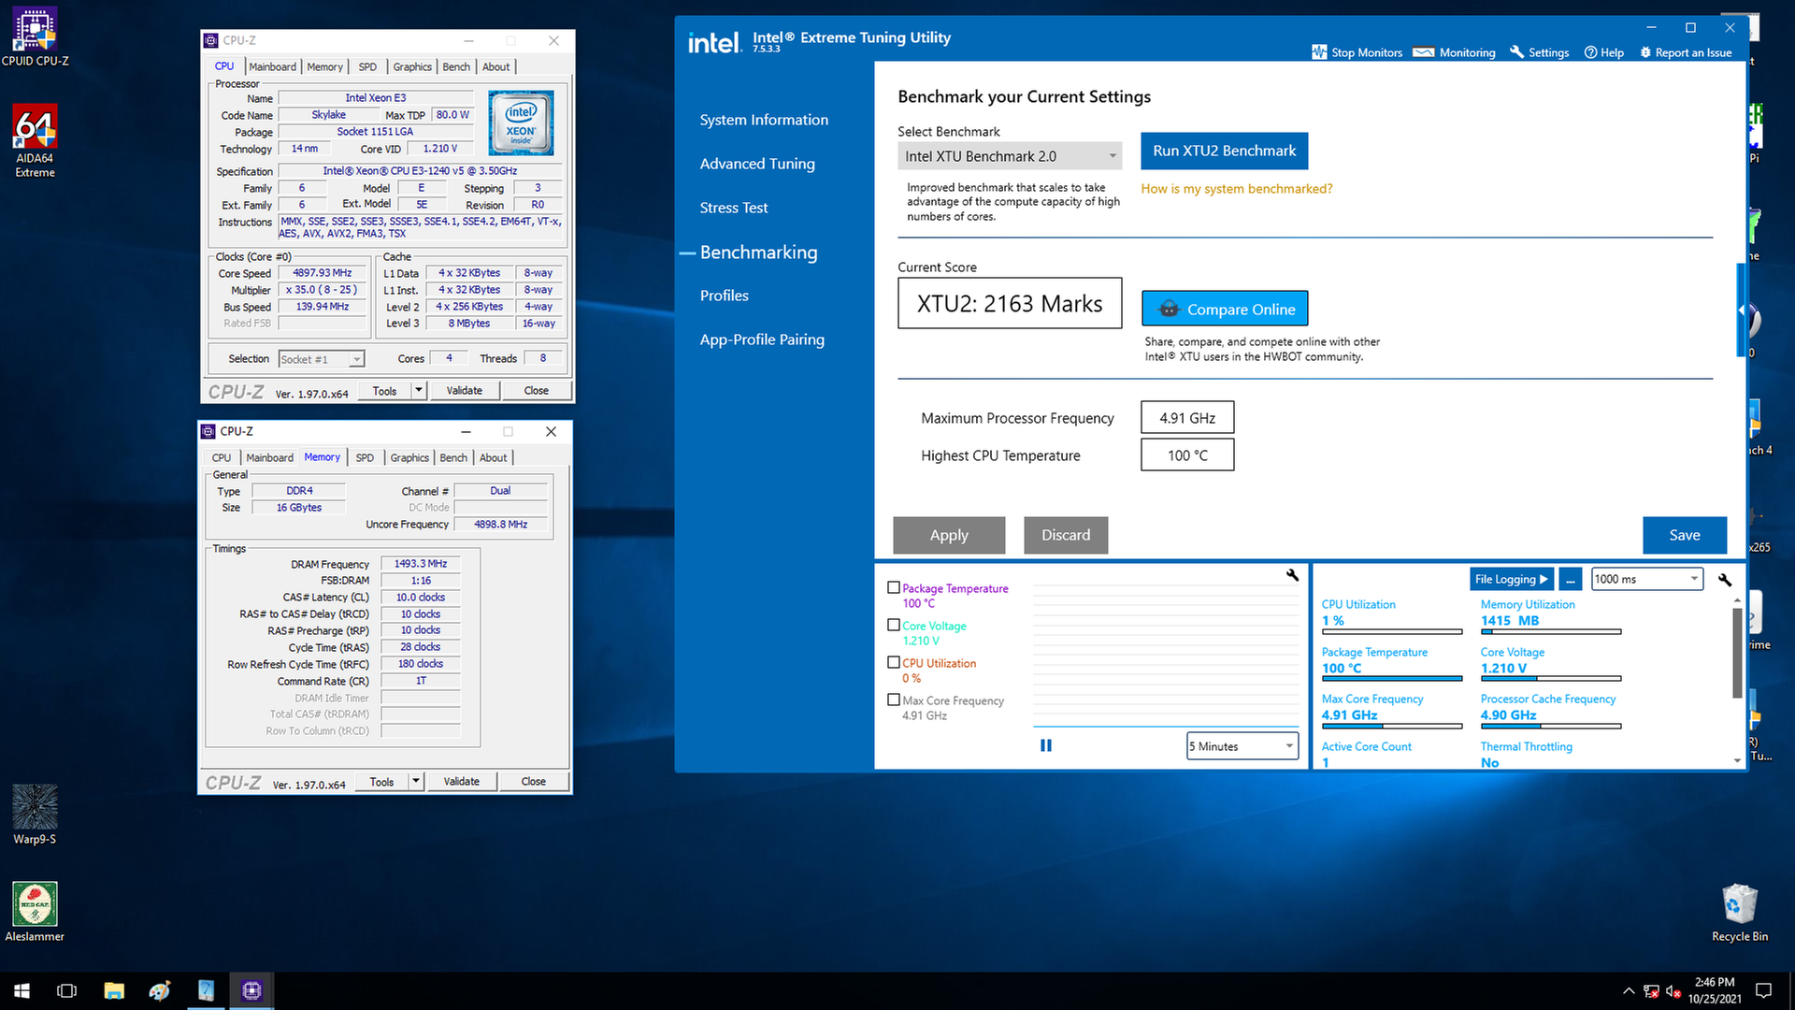Open the AIDA64 Extreme desktop icon

(x=35, y=140)
